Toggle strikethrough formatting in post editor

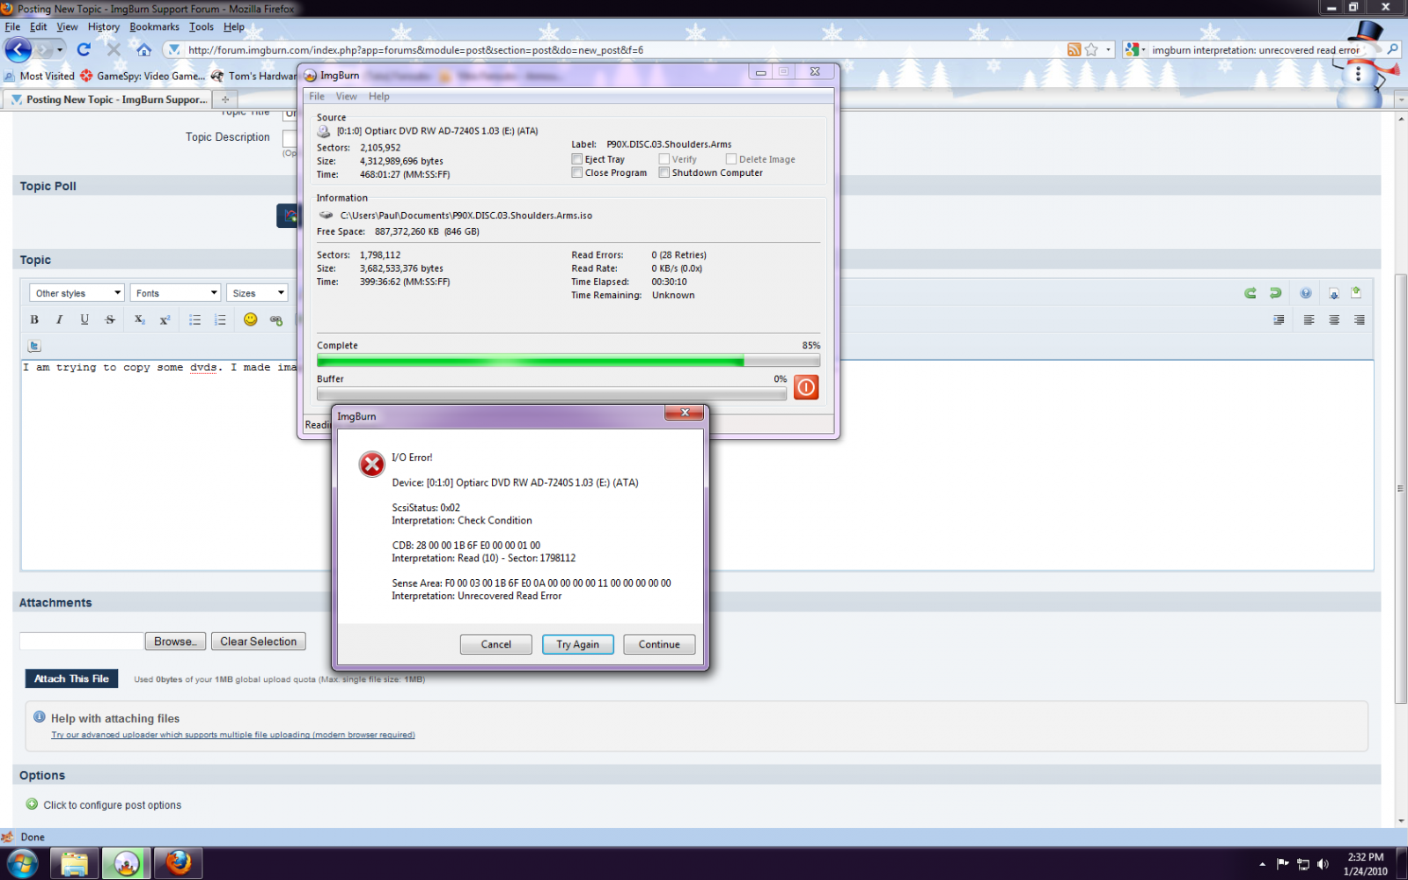[x=110, y=319]
